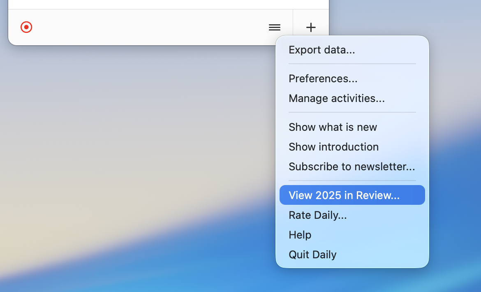Select Show what is new
Viewport: 481px width, 292px height.
[333, 127]
